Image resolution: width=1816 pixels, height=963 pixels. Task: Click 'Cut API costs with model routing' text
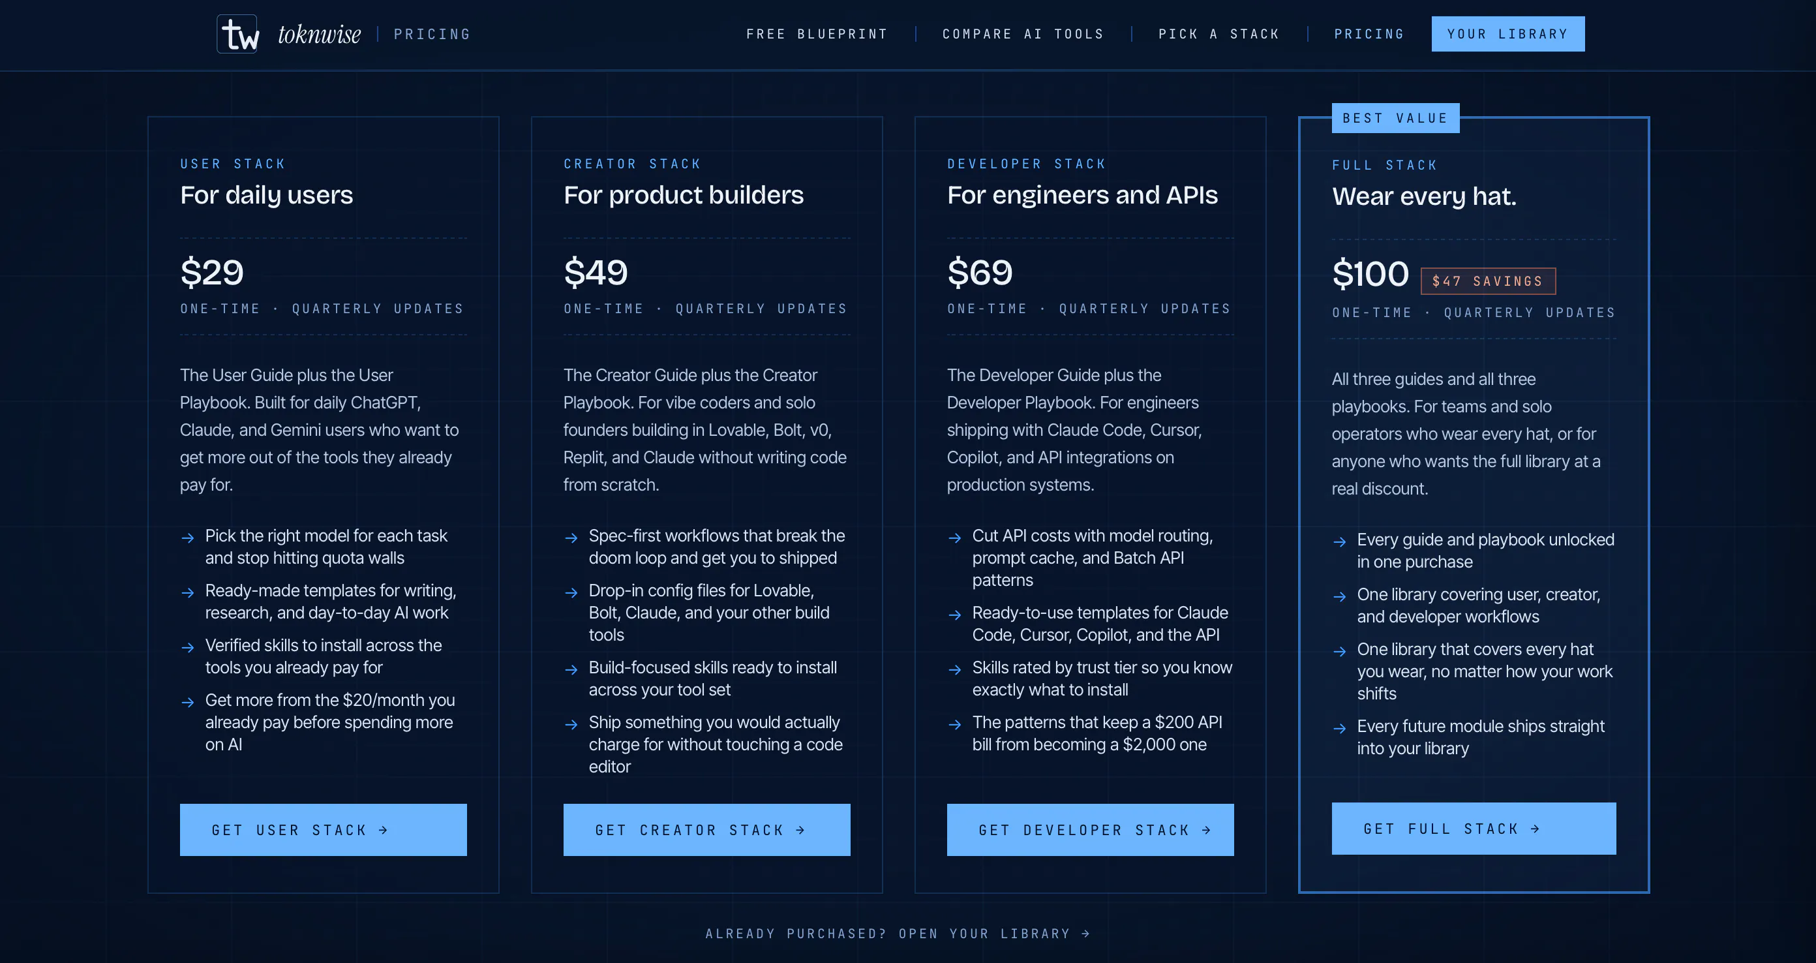(x=1093, y=558)
